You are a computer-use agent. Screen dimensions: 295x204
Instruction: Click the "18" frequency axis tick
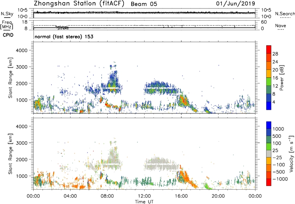pyautogui.click(x=25, y=22)
